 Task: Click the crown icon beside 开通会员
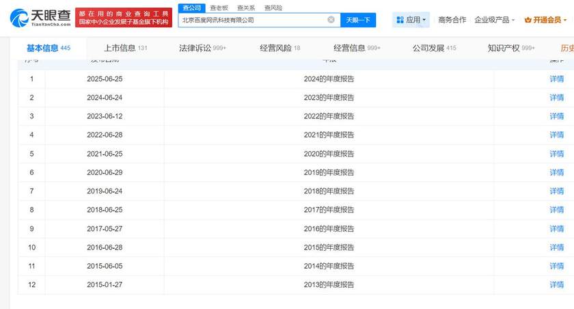[x=528, y=20]
